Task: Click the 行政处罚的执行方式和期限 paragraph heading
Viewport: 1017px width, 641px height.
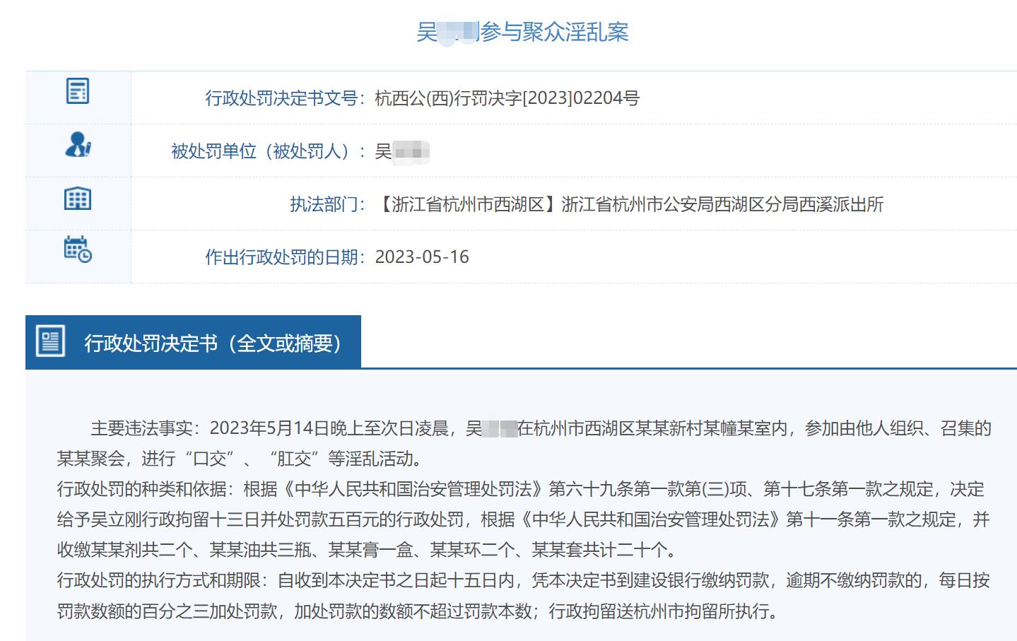Action: tap(162, 580)
